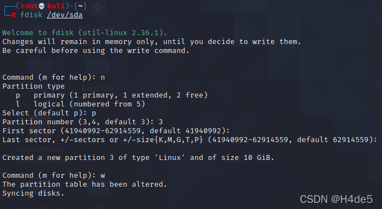Click the fdisk command word
382x209 pixels.
[31, 15]
